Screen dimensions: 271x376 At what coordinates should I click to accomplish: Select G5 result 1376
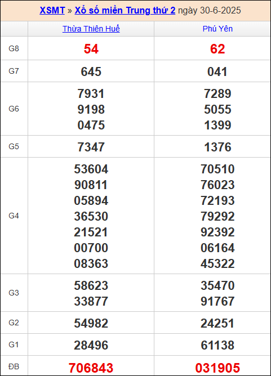coord(217,147)
